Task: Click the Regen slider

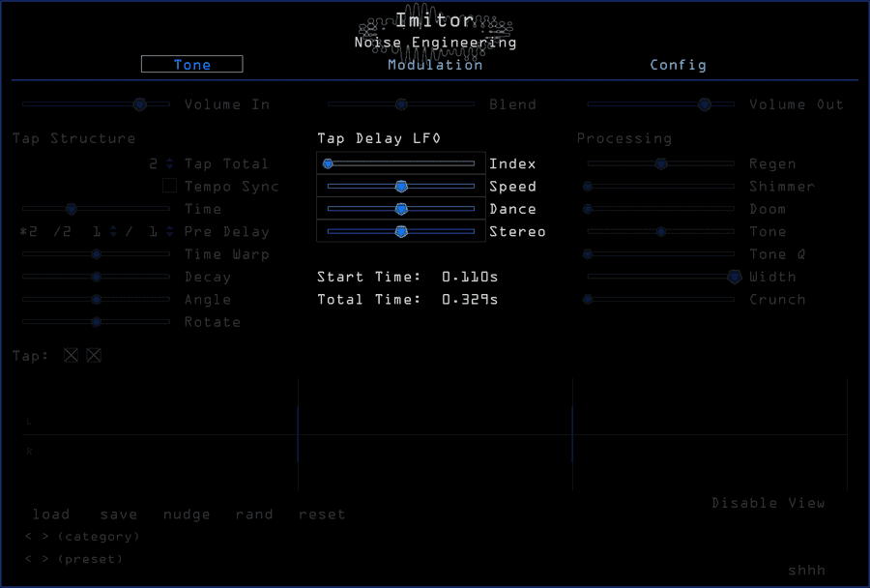Action: click(x=661, y=163)
